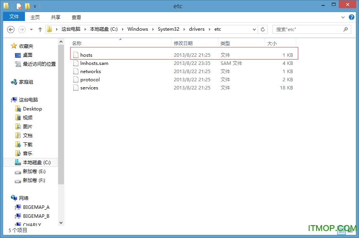Open recent locations dropdown beside forward arrow
Screen dimensions: 359x238
pos(30,29)
